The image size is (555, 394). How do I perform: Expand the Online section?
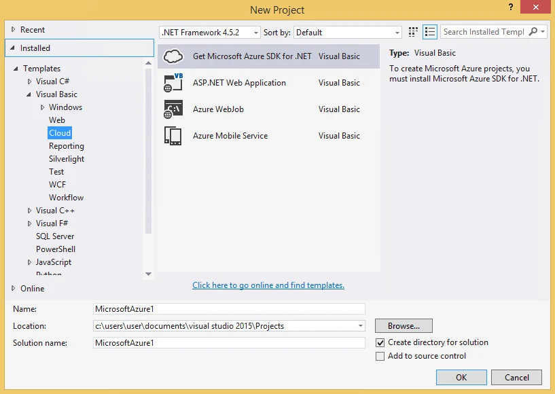[x=13, y=288]
